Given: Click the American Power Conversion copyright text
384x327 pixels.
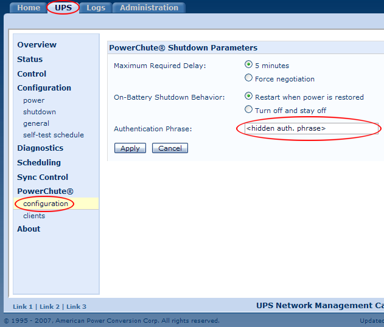Looking at the screenshot, I should pos(112,321).
